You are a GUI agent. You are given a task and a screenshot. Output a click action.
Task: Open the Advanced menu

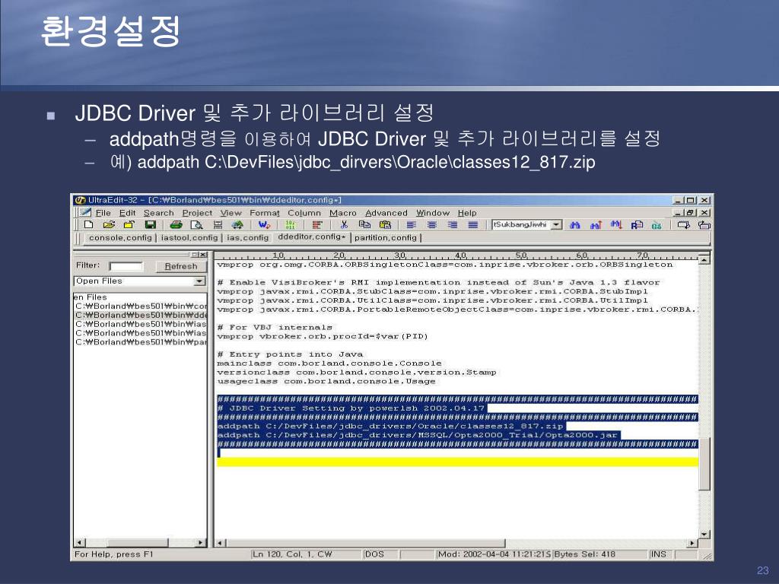386,213
